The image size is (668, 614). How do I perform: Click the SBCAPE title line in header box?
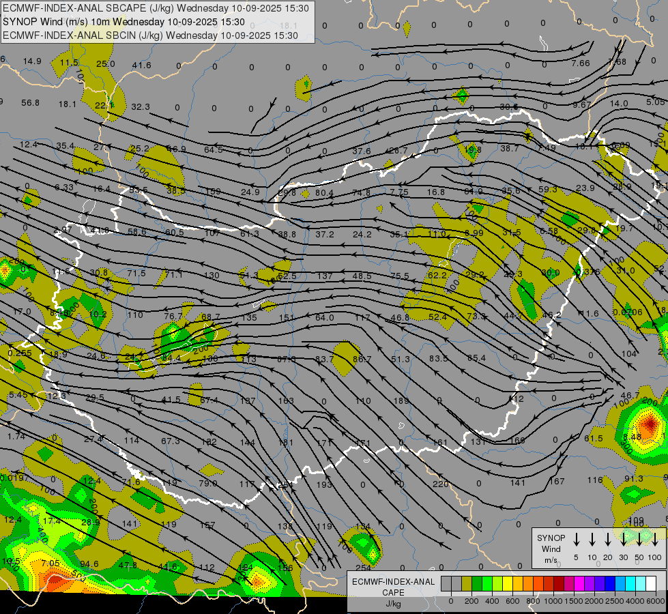156,8
